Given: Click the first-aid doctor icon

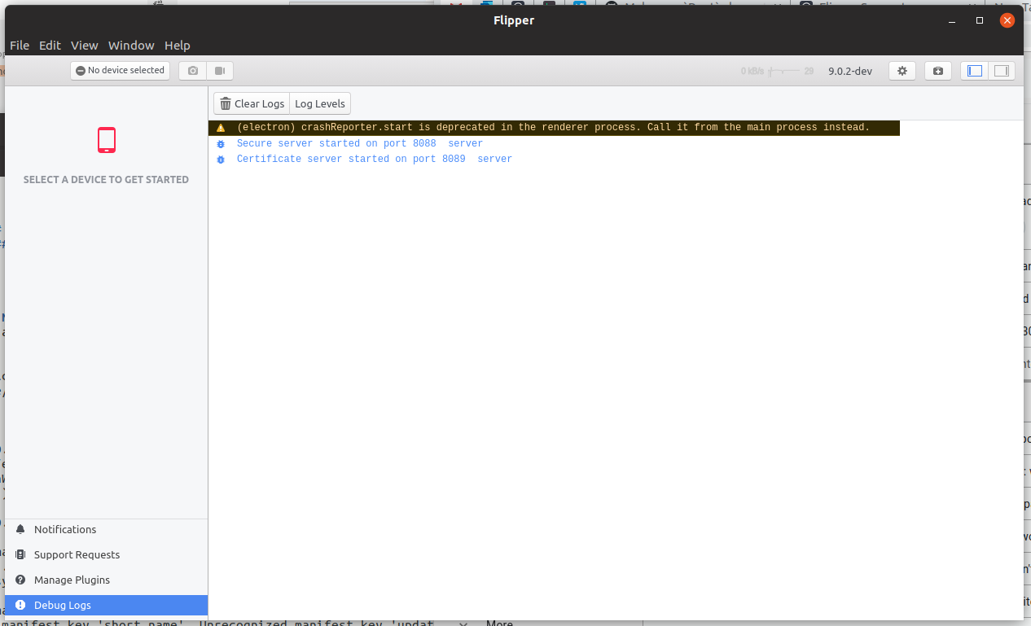Looking at the screenshot, I should click(x=938, y=71).
